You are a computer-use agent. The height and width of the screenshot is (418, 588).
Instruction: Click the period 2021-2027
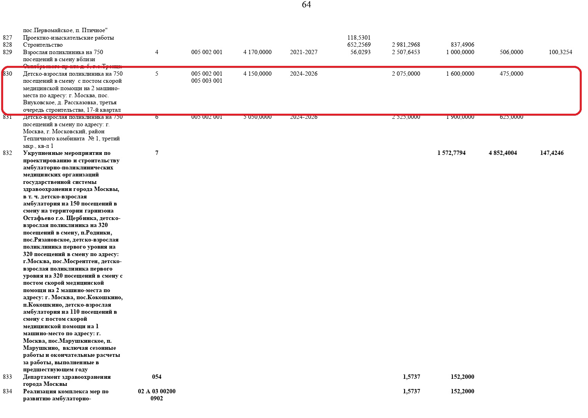[303, 52]
